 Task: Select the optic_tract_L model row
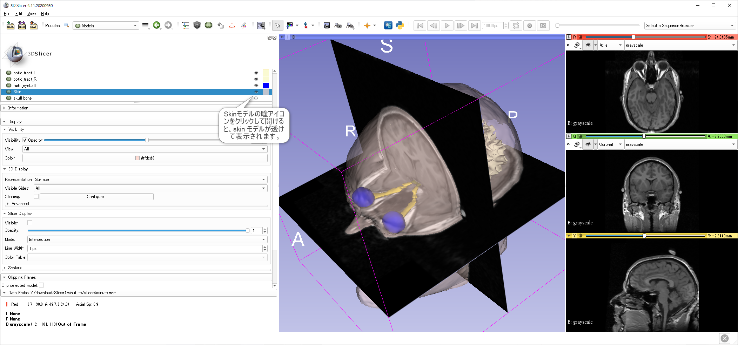point(136,73)
